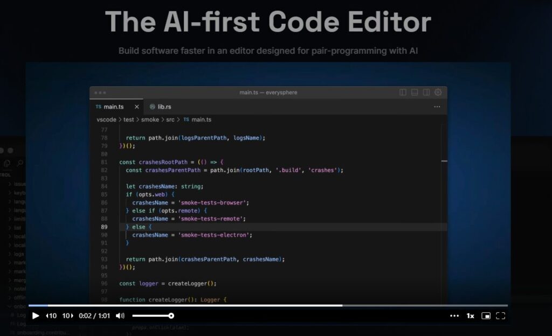Skip back 10 seconds
Viewport: 552px width, 336px height.
tap(51, 316)
